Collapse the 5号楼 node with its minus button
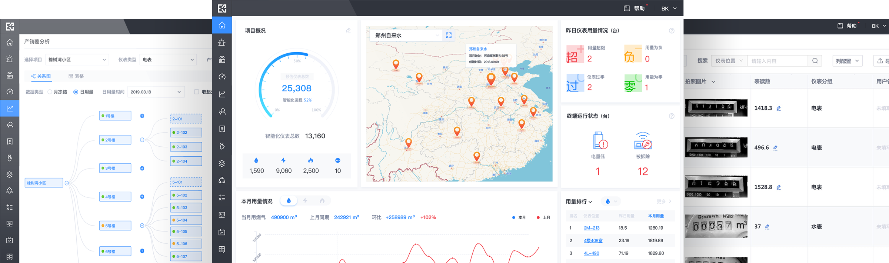889x263 pixels. tap(142, 226)
